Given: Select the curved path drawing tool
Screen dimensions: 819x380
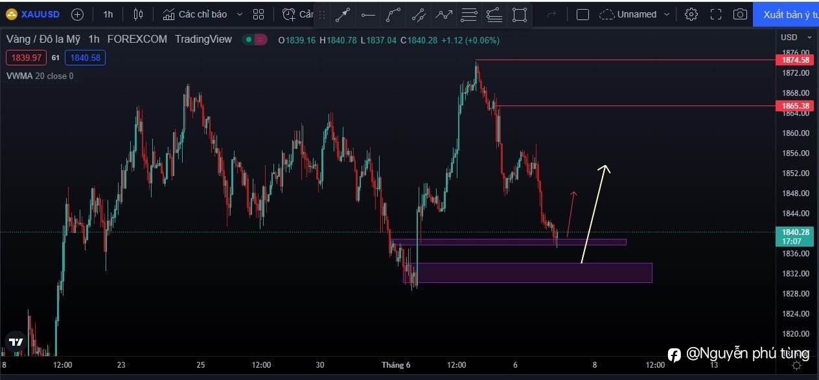Looking at the screenshot, I should (x=393, y=14).
